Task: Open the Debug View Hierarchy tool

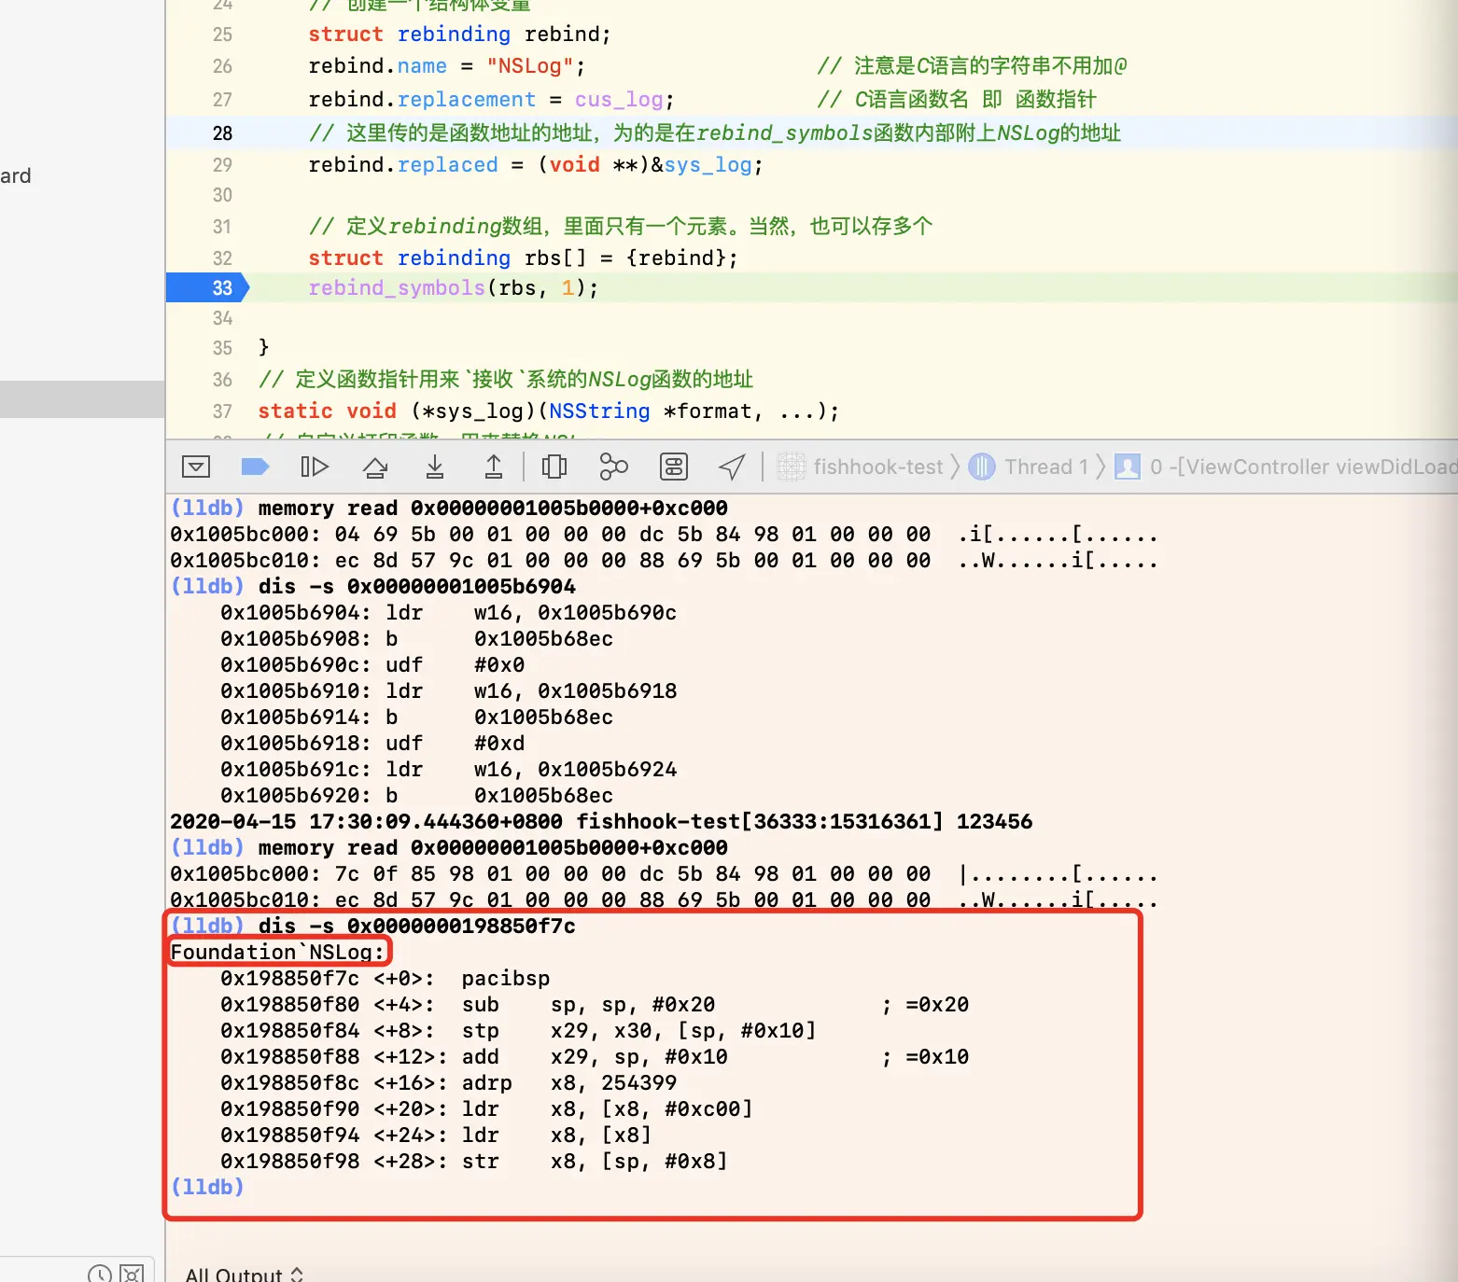Action: [554, 467]
